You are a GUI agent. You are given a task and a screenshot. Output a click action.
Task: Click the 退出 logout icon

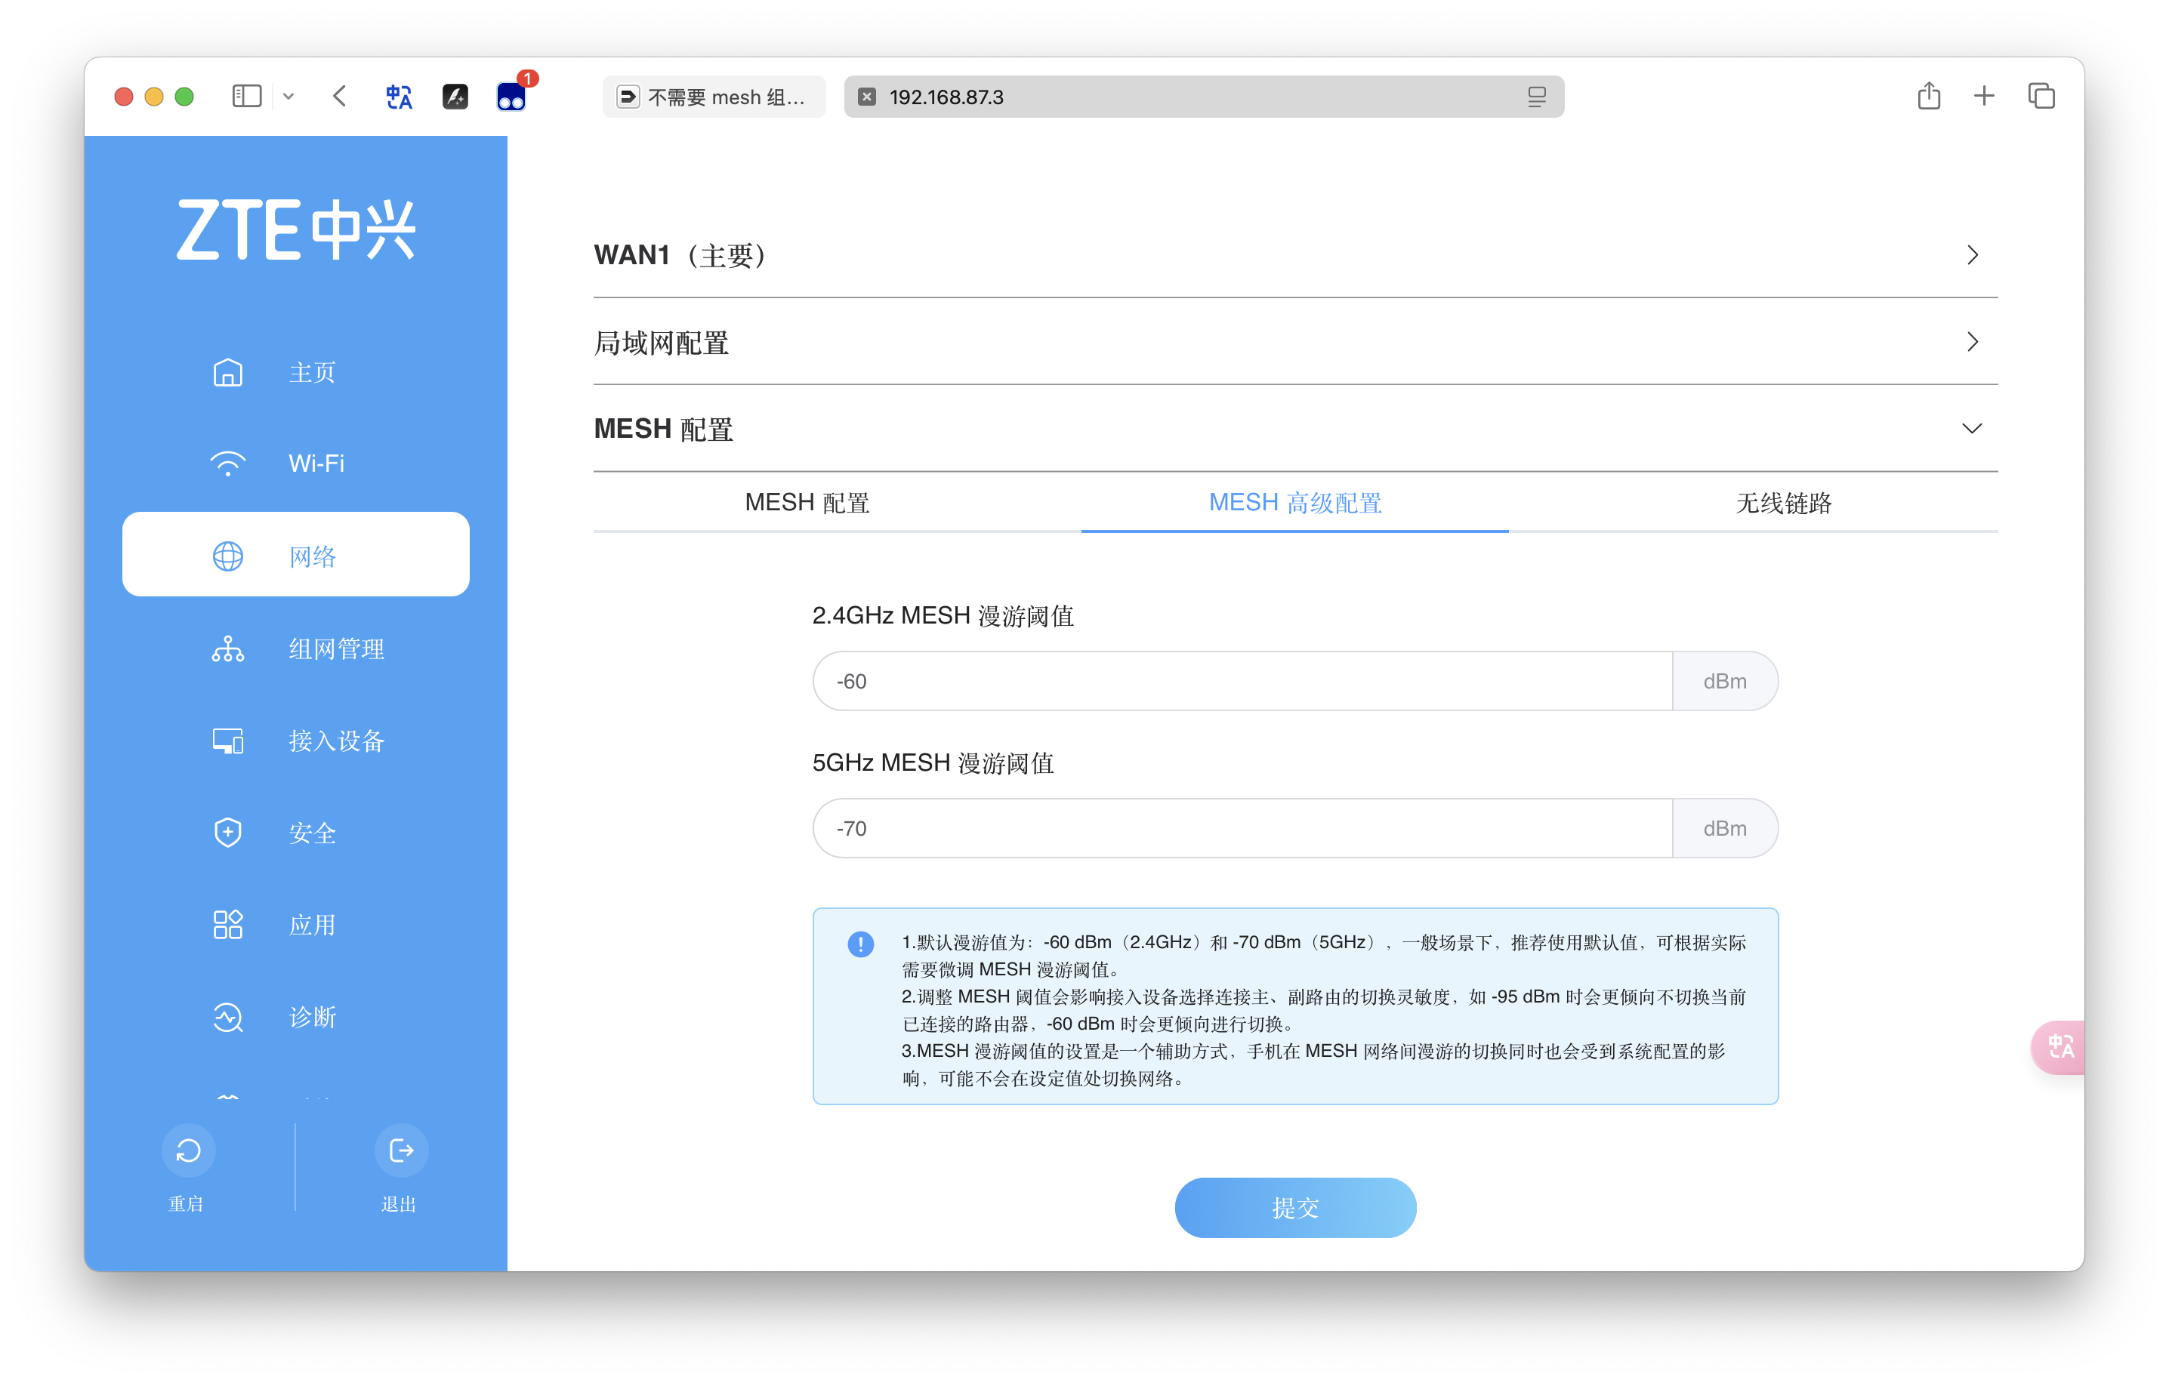[x=401, y=1150]
